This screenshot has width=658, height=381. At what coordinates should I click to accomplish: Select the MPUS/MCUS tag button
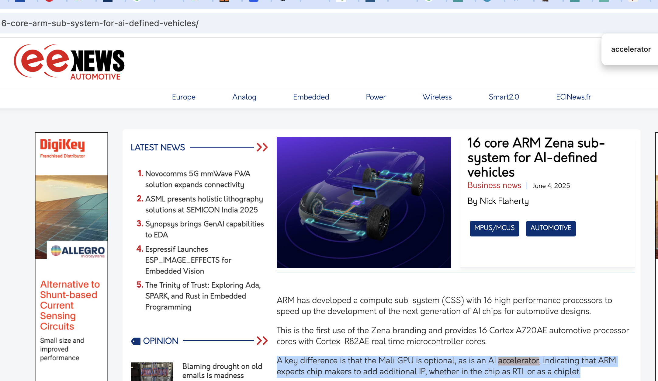(x=494, y=228)
